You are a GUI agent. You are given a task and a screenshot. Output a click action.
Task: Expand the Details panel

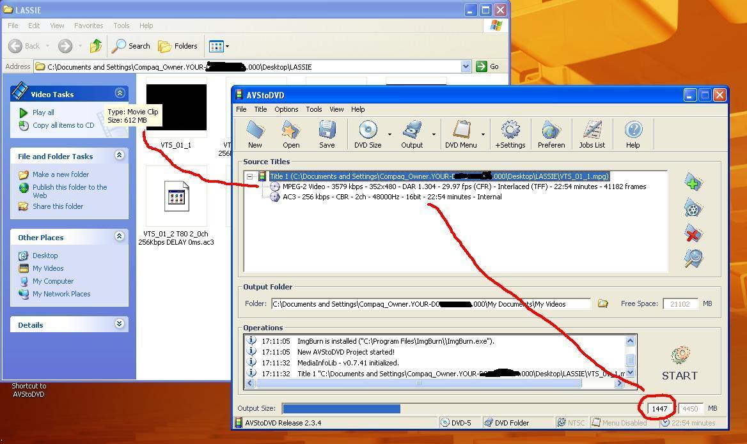tap(120, 324)
